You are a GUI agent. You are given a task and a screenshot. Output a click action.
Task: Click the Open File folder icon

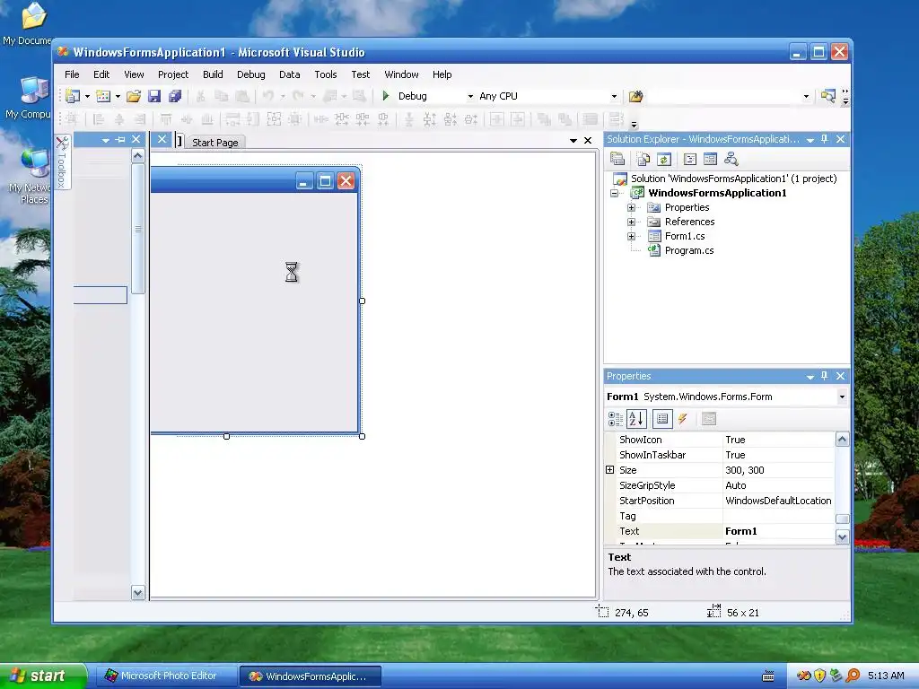click(x=134, y=96)
